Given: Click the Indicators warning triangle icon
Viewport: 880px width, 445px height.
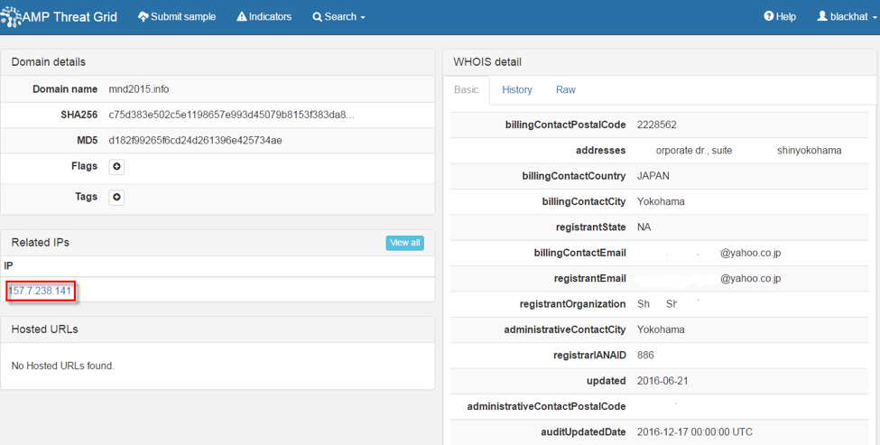Looking at the screenshot, I should click(241, 17).
